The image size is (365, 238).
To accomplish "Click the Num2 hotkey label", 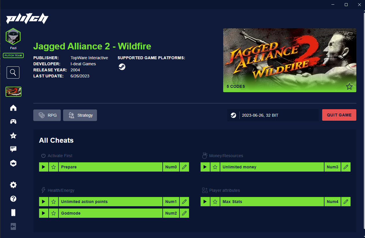I will 171,213.
